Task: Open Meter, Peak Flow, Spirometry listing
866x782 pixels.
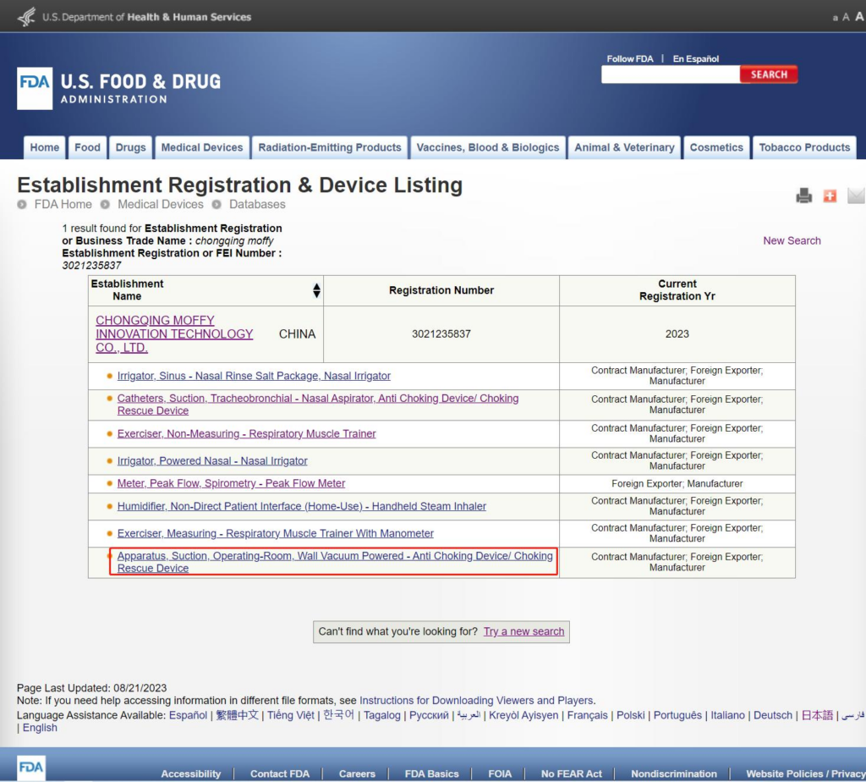Action: 231,483
